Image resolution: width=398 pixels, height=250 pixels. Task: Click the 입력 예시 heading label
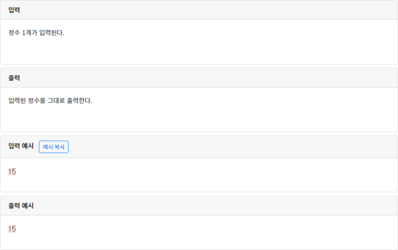tap(21, 146)
